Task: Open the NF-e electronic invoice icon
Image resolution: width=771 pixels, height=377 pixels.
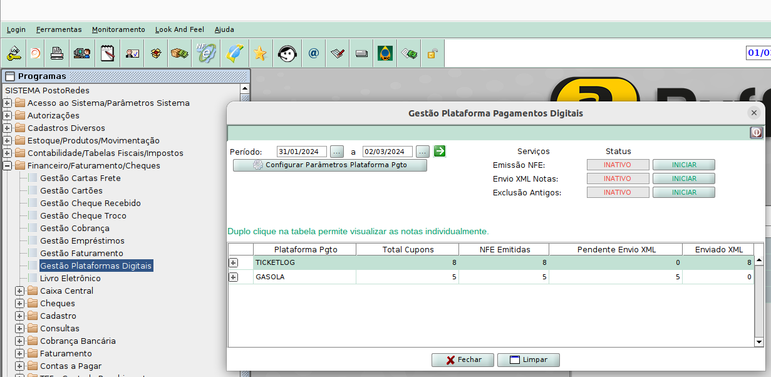Action: click(x=205, y=53)
